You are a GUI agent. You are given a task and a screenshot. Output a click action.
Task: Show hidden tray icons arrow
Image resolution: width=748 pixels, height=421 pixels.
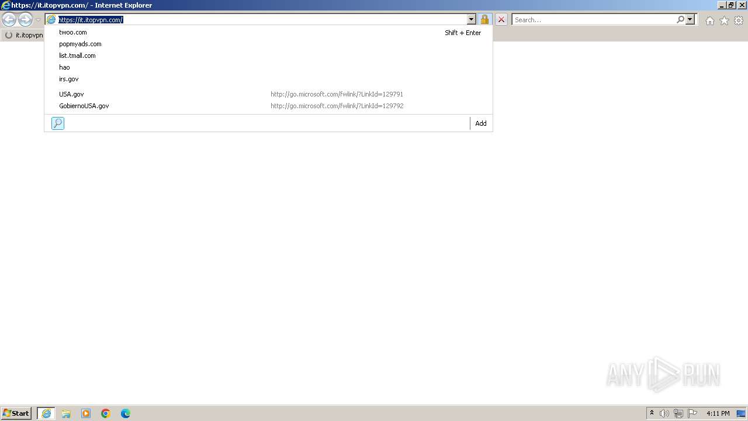652,413
